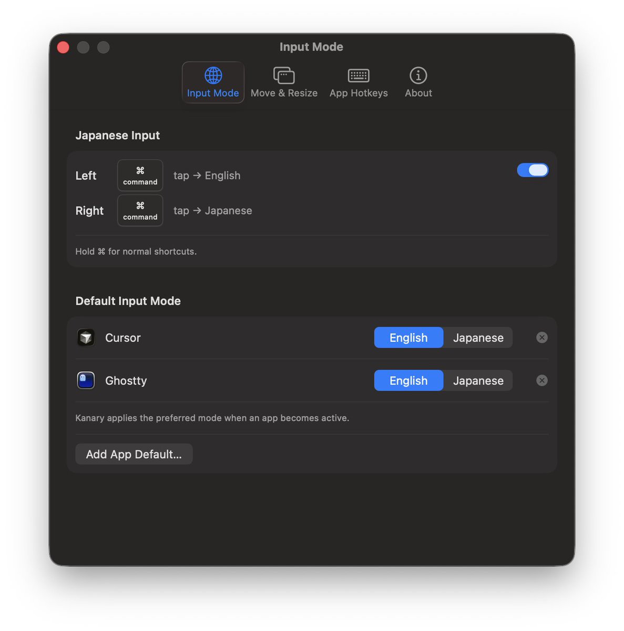
Task: Click the Left command key cap
Action: point(140,175)
